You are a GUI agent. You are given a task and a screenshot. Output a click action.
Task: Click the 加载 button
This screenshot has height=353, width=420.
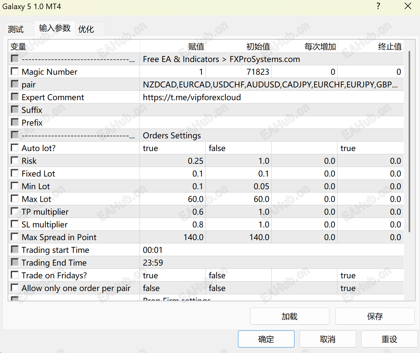(x=290, y=316)
